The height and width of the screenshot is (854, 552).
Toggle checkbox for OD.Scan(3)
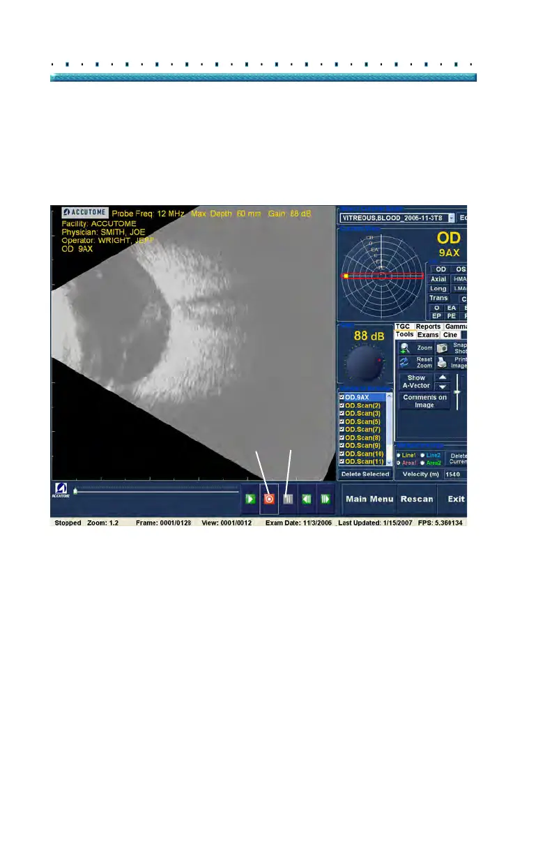(342, 414)
